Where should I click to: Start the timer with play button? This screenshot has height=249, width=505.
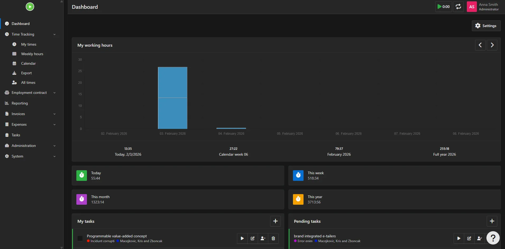pos(443,7)
